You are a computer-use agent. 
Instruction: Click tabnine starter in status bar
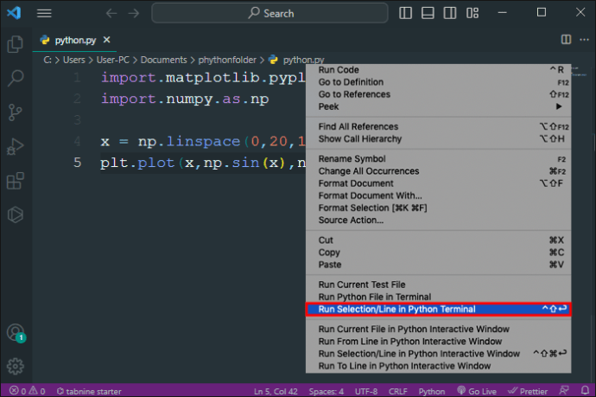(89, 391)
